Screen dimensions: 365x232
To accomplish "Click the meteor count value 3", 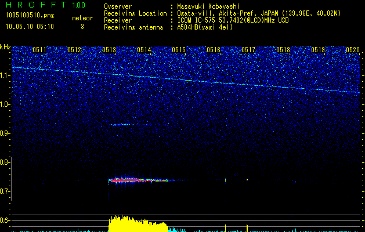I will pos(82,27).
